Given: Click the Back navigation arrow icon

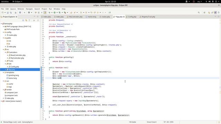Looking at the screenshot, I should point(98,12).
